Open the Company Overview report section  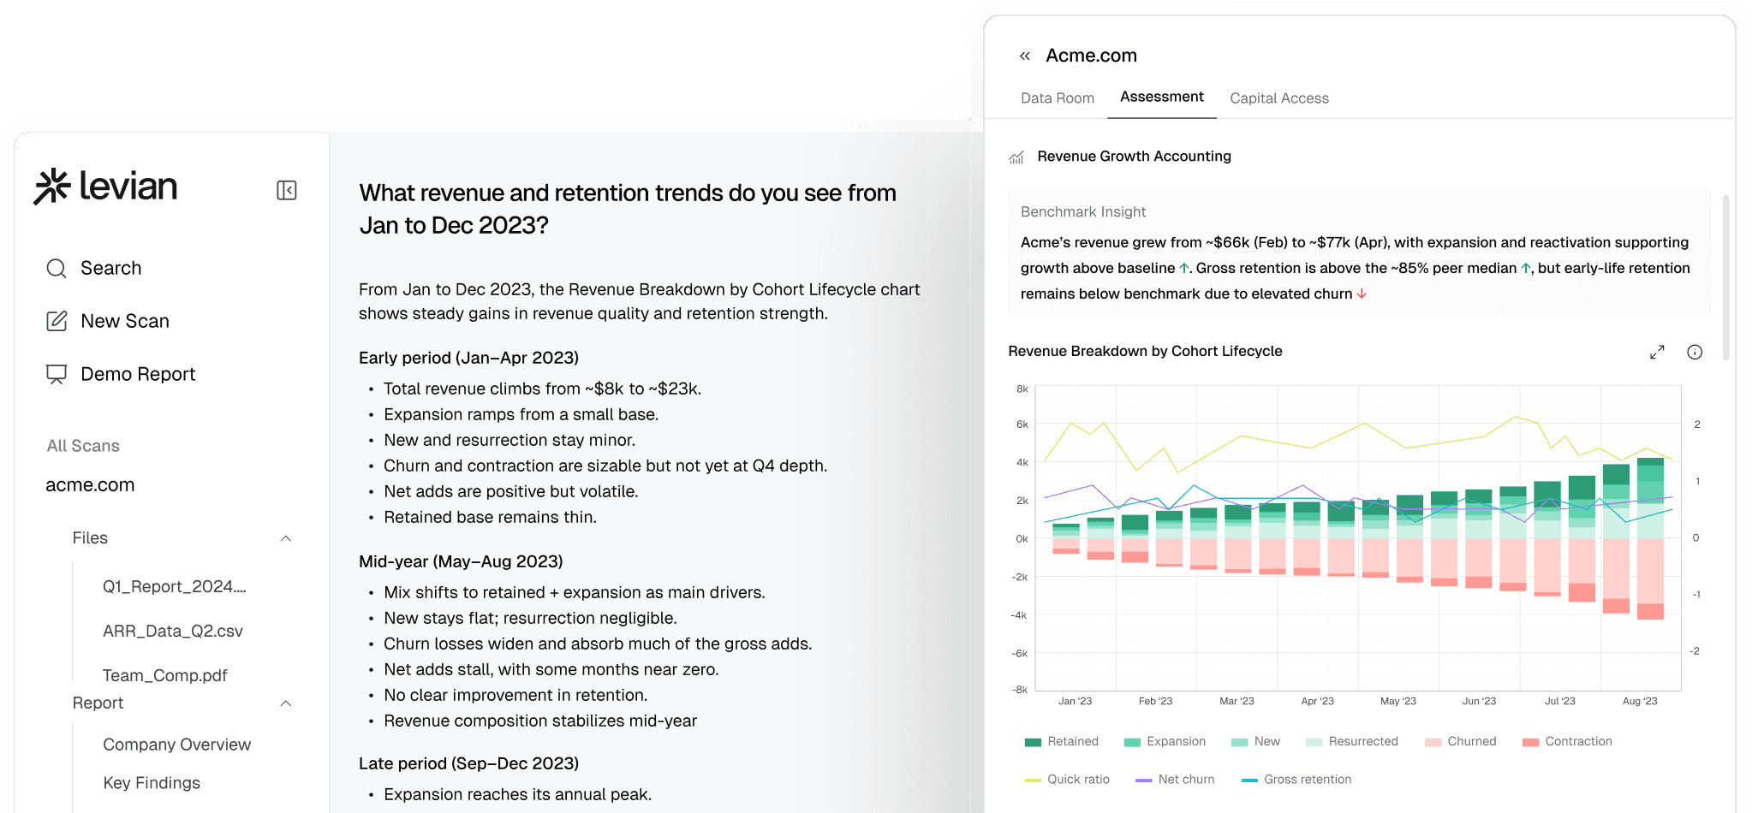point(177,745)
